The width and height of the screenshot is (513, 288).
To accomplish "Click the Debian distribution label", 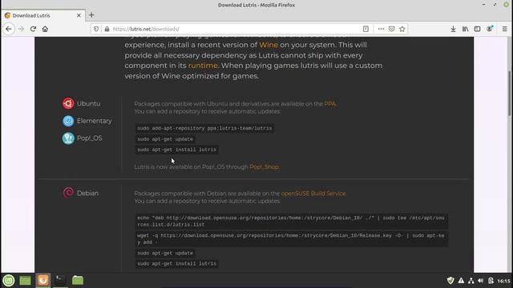I will 87,194.
